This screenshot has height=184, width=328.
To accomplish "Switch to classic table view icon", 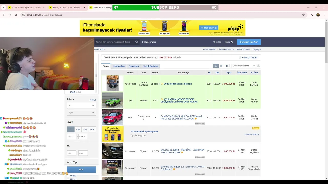I will tap(216, 66).
